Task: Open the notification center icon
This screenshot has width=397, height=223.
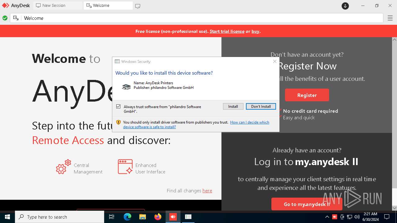Action: [x=387, y=217]
